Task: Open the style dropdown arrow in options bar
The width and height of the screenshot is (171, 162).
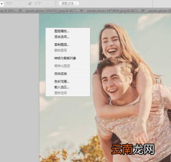Action: [1, 4]
